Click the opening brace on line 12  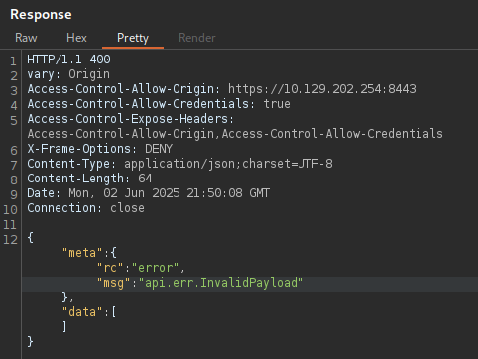tap(31, 237)
